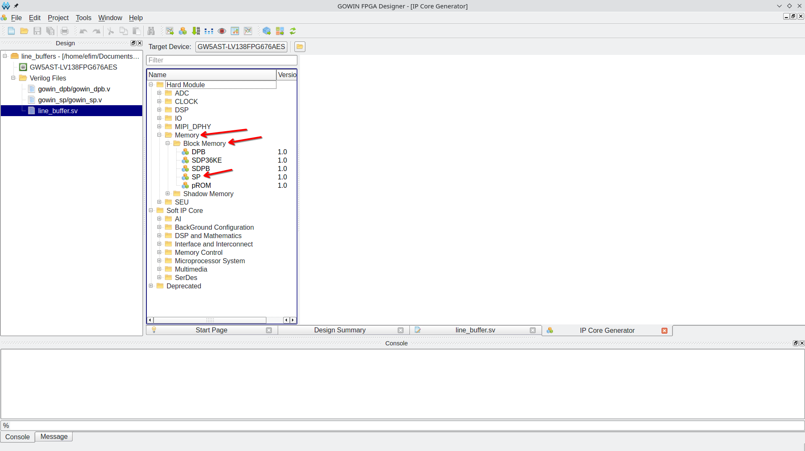Viewport: 805px width, 451px height.
Task: Collapse the Memory folder
Action: [x=159, y=135]
